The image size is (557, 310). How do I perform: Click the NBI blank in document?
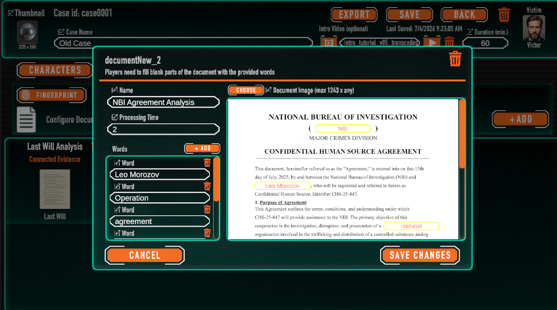pyautogui.click(x=343, y=128)
